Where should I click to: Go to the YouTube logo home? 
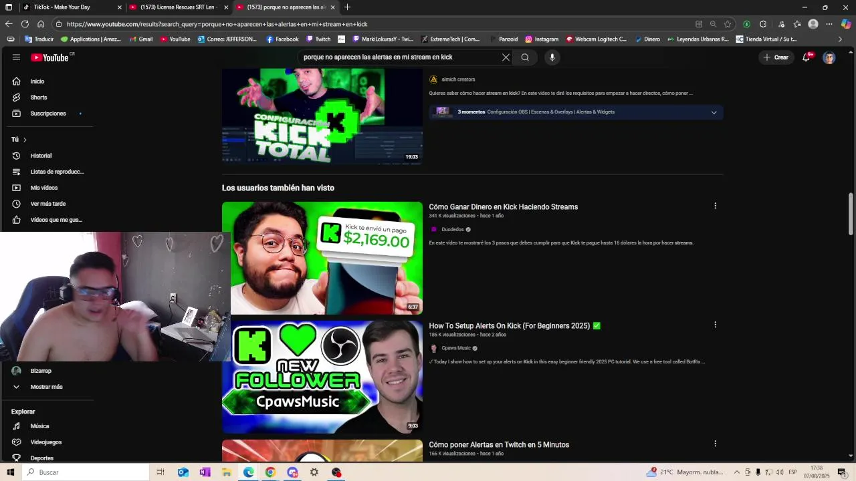[x=49, y=57]
